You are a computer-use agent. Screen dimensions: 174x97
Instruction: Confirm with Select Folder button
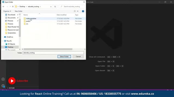click(x=64, y=57)
